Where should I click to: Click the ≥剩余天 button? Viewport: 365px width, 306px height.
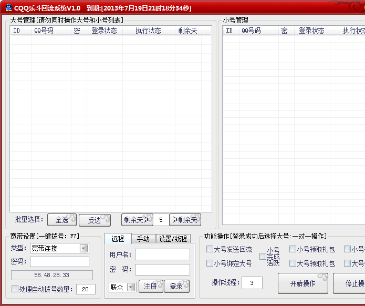pyautogui.click(x=185, y=220)
